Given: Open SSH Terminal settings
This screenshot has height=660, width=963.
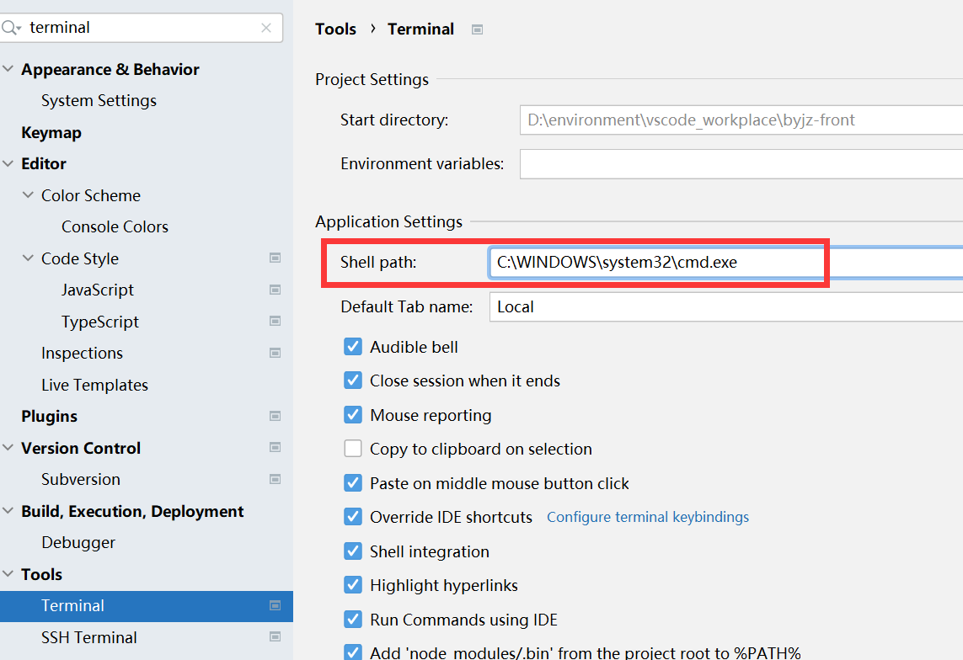Looking at the screenshot, I should point(89,637).
